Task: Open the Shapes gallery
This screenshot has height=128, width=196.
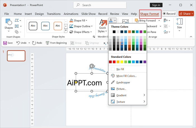Action: [x=9, y=25]
